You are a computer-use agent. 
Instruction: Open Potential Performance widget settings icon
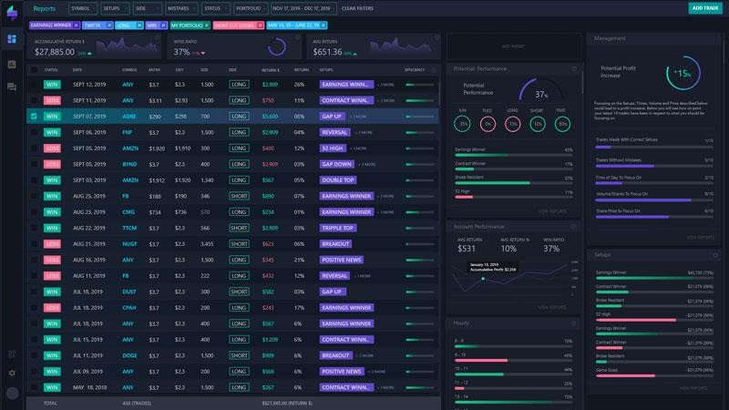571,69
